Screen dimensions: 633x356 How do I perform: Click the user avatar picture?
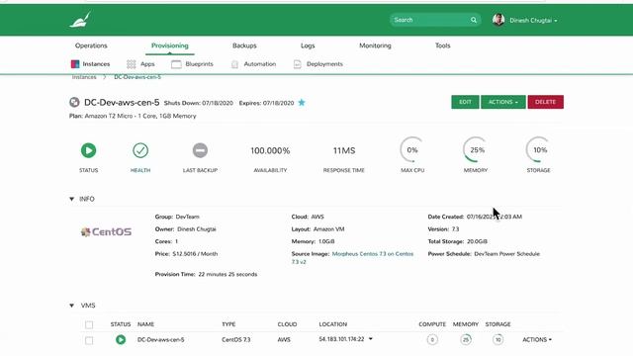[498, 20]
